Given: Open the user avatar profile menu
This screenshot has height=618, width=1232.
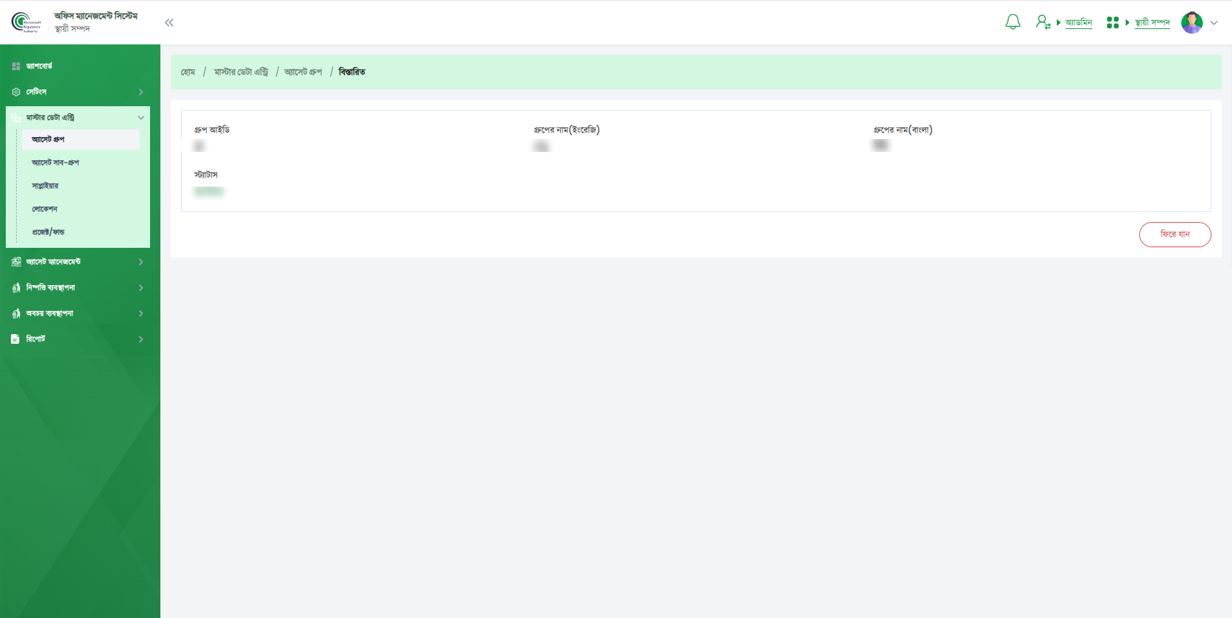Looking at the screenshot, I should (1192, 23).
